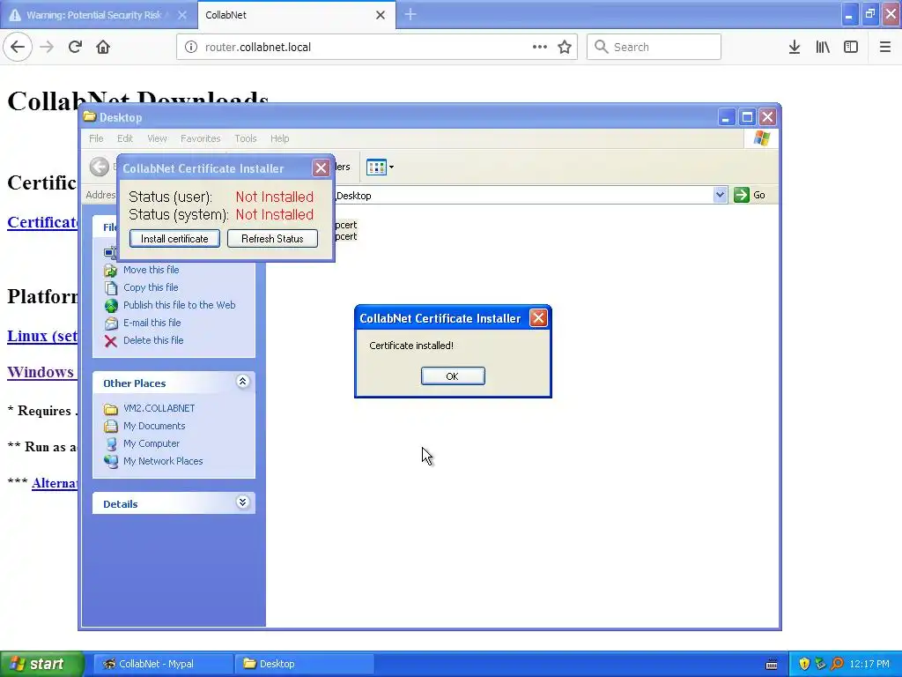Click the Status (system) Not Installed text

[x=275, y=215]
